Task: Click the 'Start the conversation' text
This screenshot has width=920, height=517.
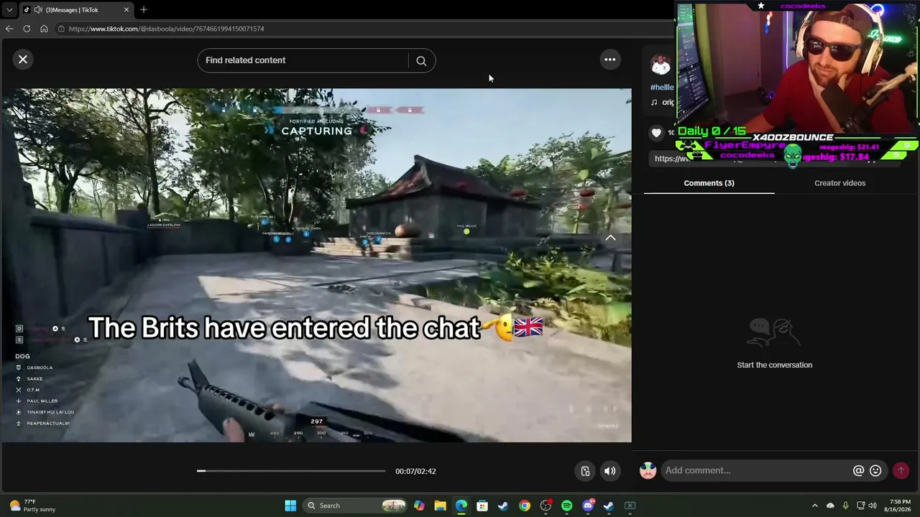Action: (x=775, y=365)
